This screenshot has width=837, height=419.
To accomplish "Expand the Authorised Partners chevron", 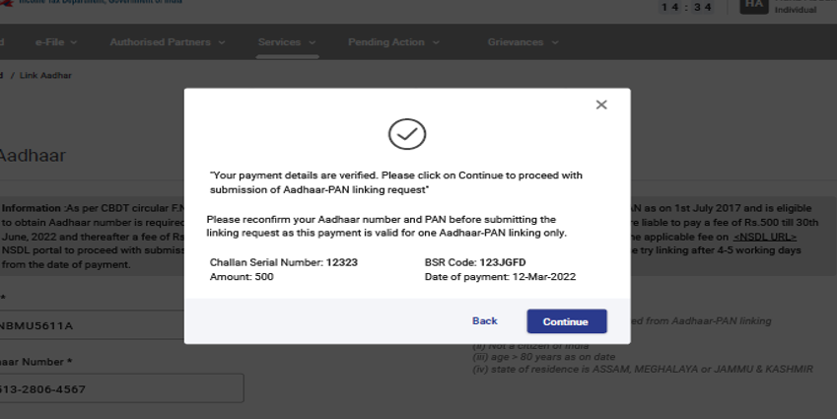I will [x=221, y=42].
